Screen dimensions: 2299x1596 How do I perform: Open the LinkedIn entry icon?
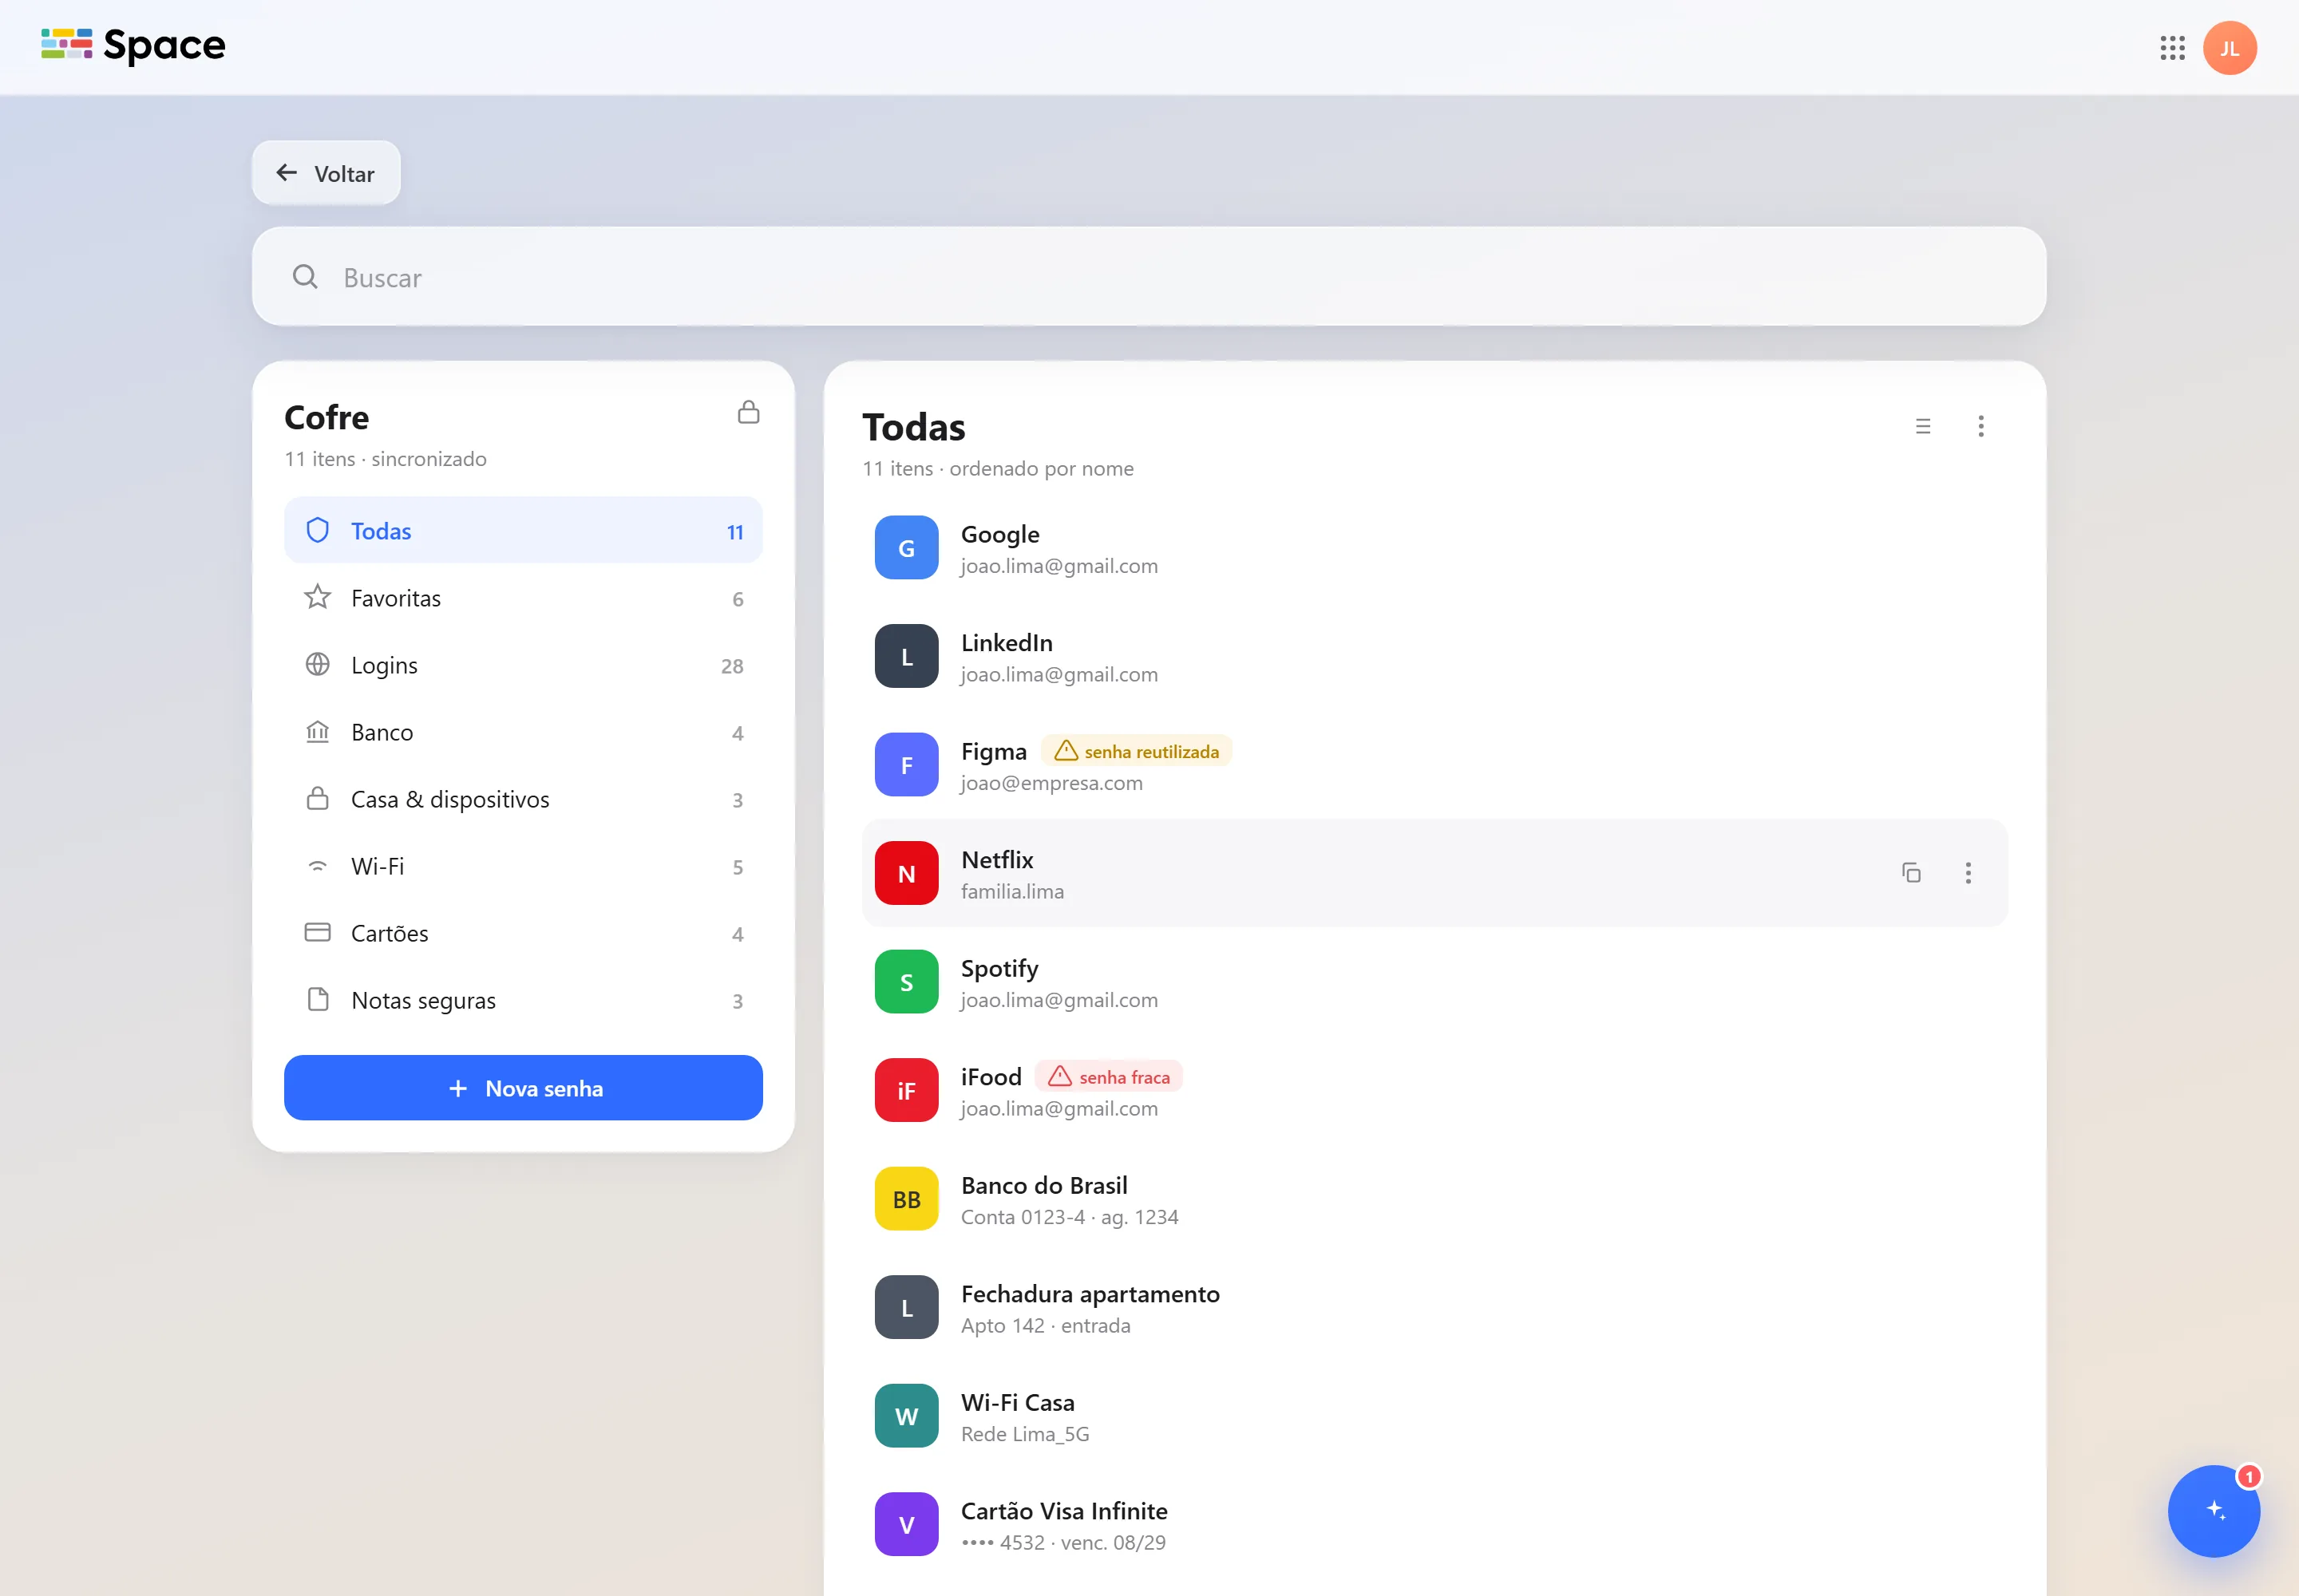pyautogui.click(x=906, y=656)
